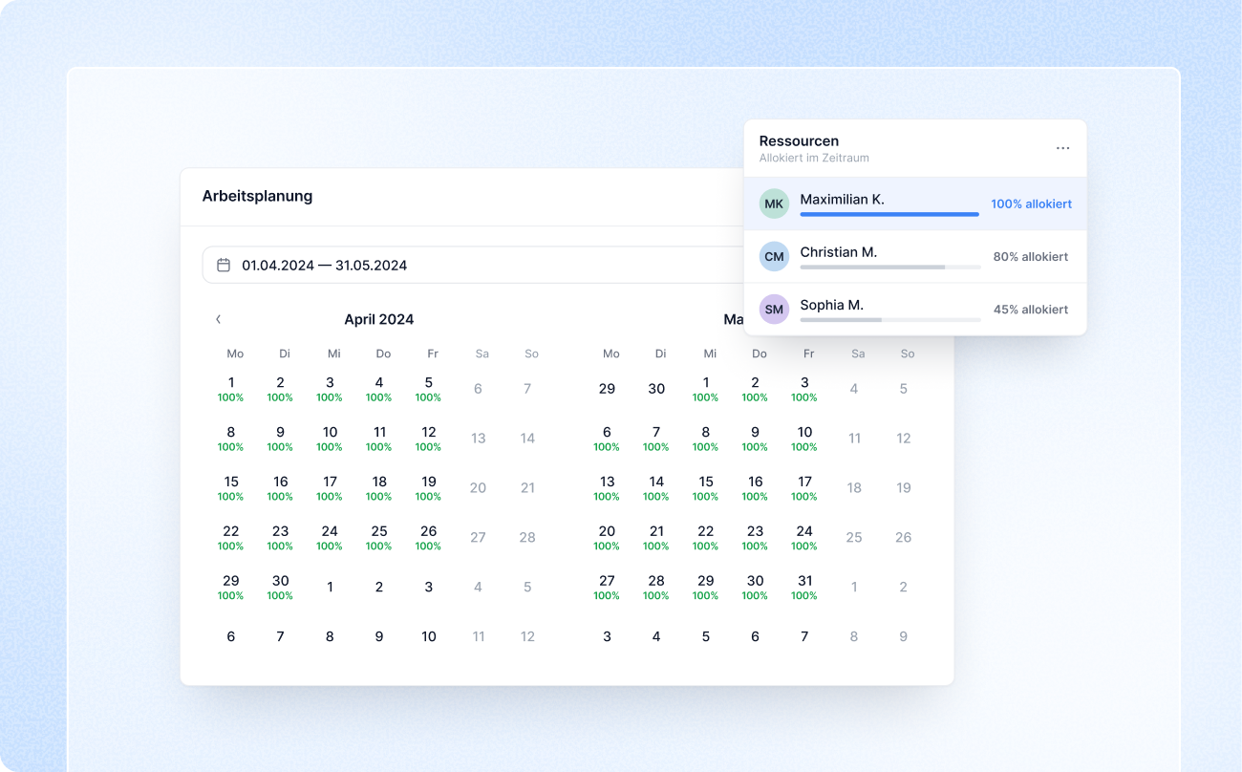
Task: Select May 27 in the May calendar
Action: [607, 587]
